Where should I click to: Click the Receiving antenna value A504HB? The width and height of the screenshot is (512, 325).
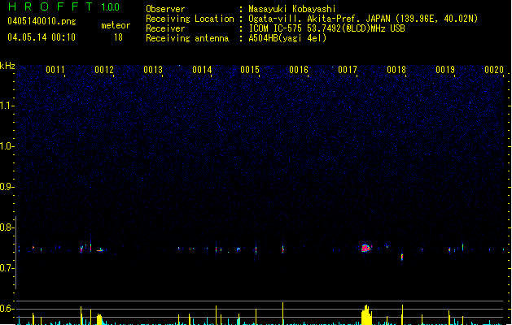(265, 38)
